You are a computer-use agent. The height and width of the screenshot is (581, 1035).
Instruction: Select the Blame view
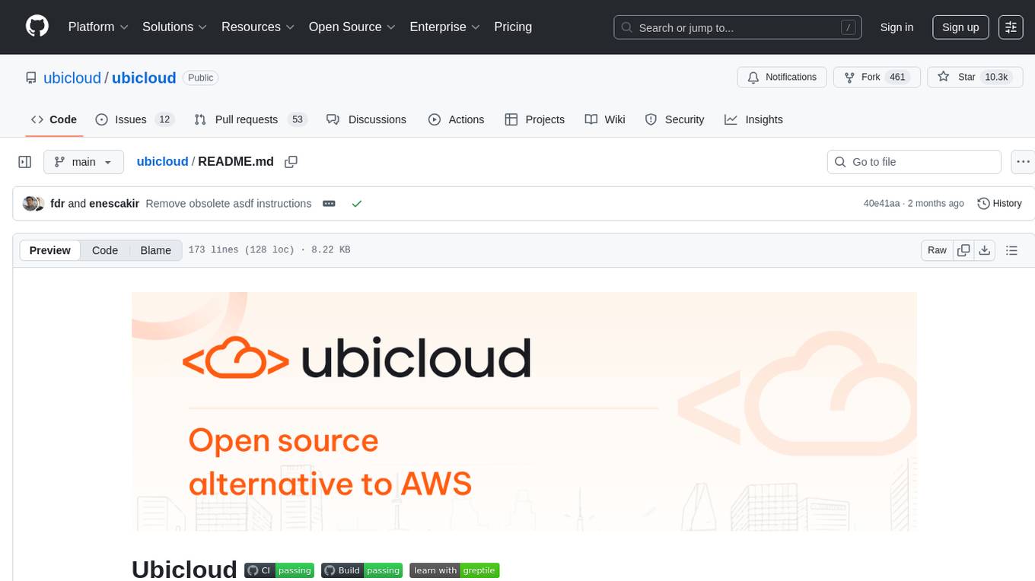[x=156, y=250]
